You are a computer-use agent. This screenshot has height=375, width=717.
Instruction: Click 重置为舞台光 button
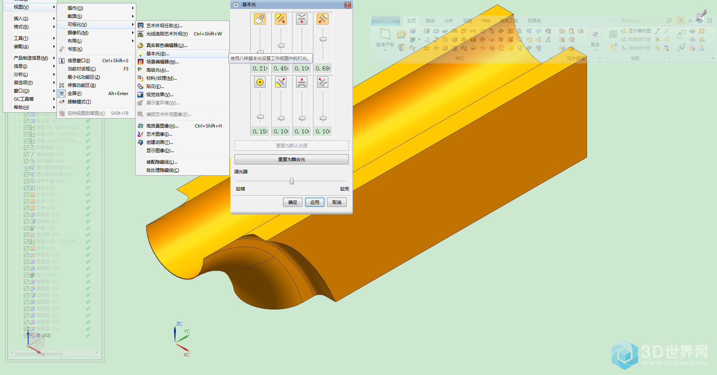[292, 160]
